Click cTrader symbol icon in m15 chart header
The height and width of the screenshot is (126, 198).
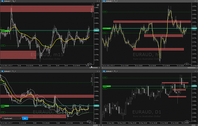click(x=2, y=1)
